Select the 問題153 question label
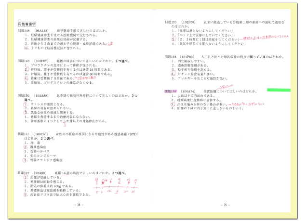The height and width of the screenshot is (221, 306). click(x=171, y=22)
